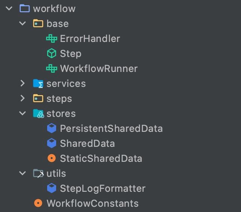Collapse the base folder chevron
This screenshot has width=241, height=212.
click(22, 23)
